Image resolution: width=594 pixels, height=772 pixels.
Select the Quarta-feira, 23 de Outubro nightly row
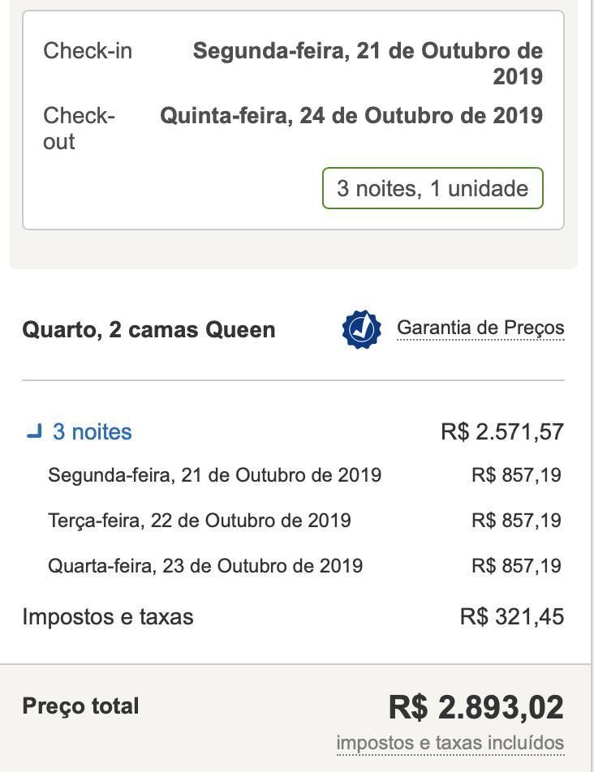click(x=304, y=566)
